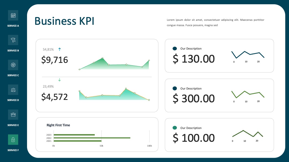Click the Service D people icon

(x=13, y=90)
